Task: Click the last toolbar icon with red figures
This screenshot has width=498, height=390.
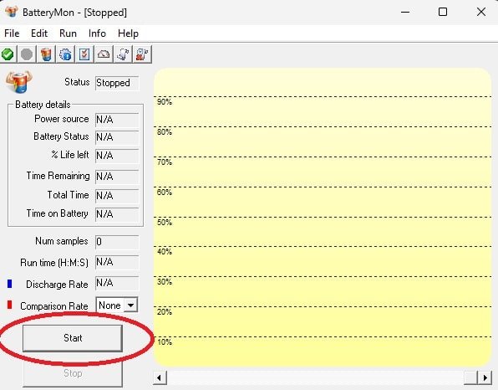Action: pos(142,54)
